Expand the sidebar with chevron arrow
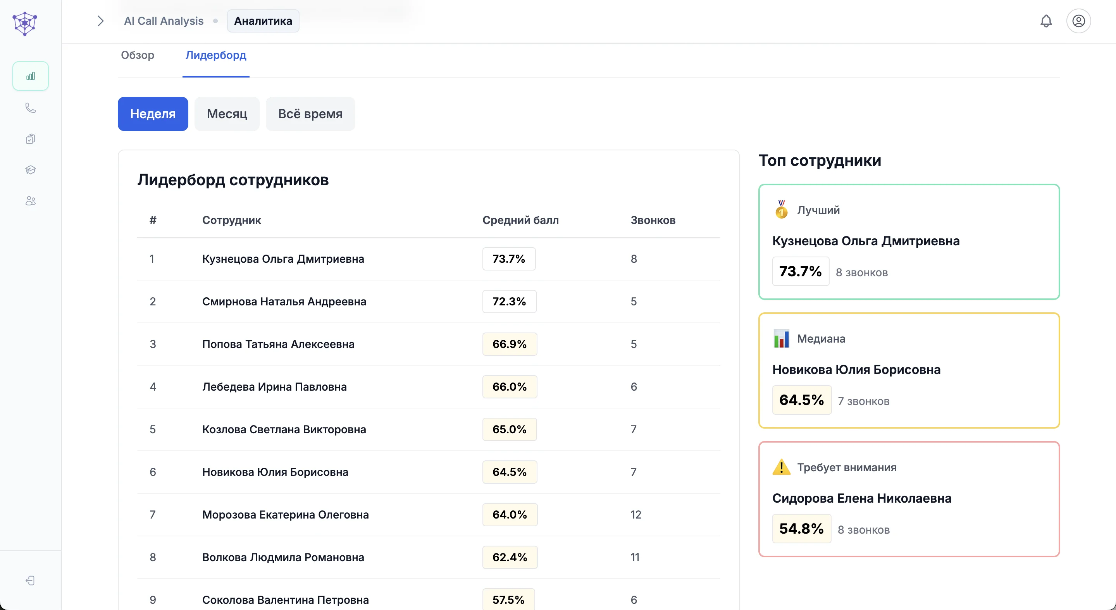The height and width of the screenshot is (610, 1116). coord(100,21)
